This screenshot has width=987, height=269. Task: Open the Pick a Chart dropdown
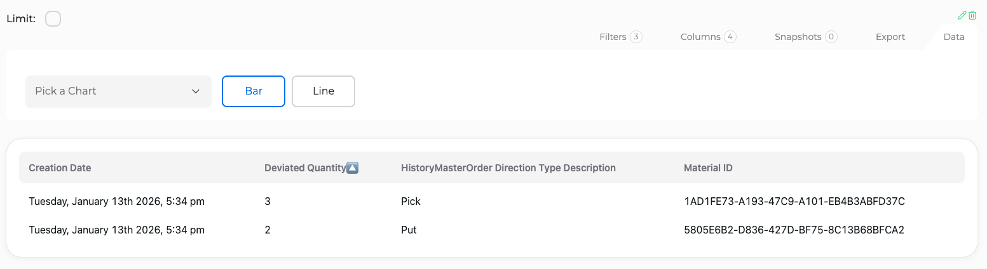[118, 91]
